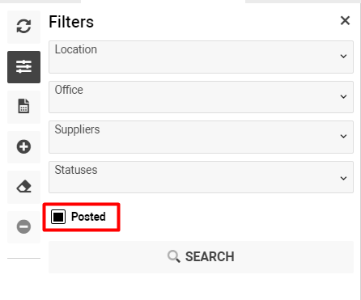Click the minus circle remove icon
The image size is (361, 300).
coord(23,226)
